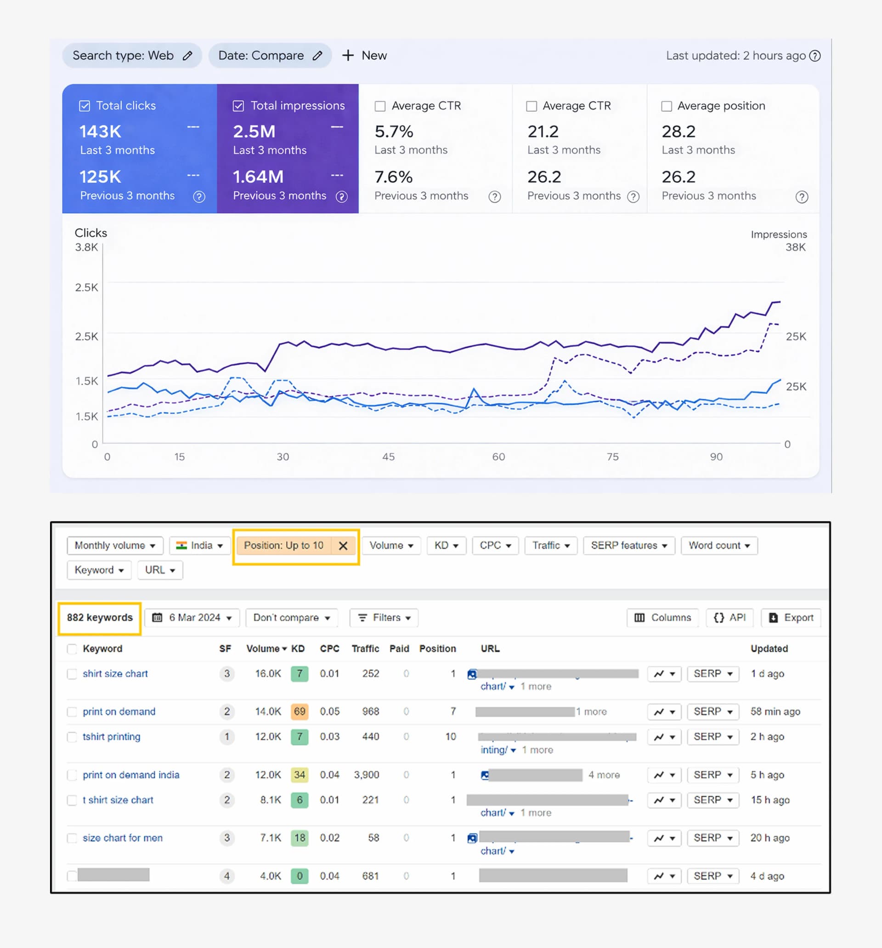Click the Columns button

(662, 617)
